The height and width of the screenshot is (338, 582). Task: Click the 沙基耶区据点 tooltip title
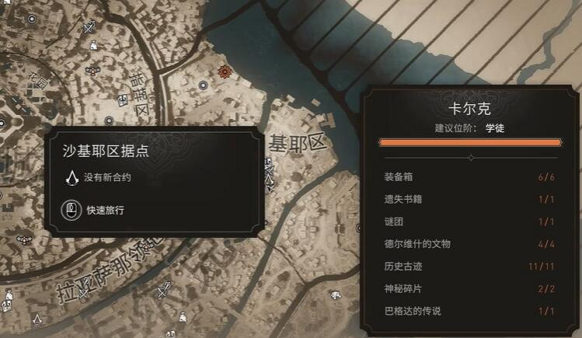106,151
